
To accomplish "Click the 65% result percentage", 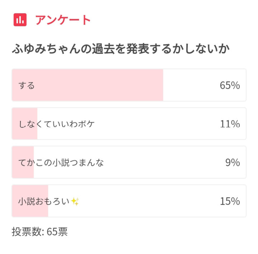I will coord(230,85).
